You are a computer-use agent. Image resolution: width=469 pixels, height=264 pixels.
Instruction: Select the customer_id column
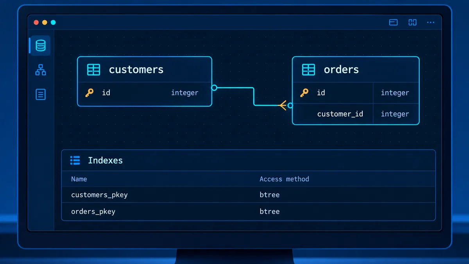(x=340, y=114)
